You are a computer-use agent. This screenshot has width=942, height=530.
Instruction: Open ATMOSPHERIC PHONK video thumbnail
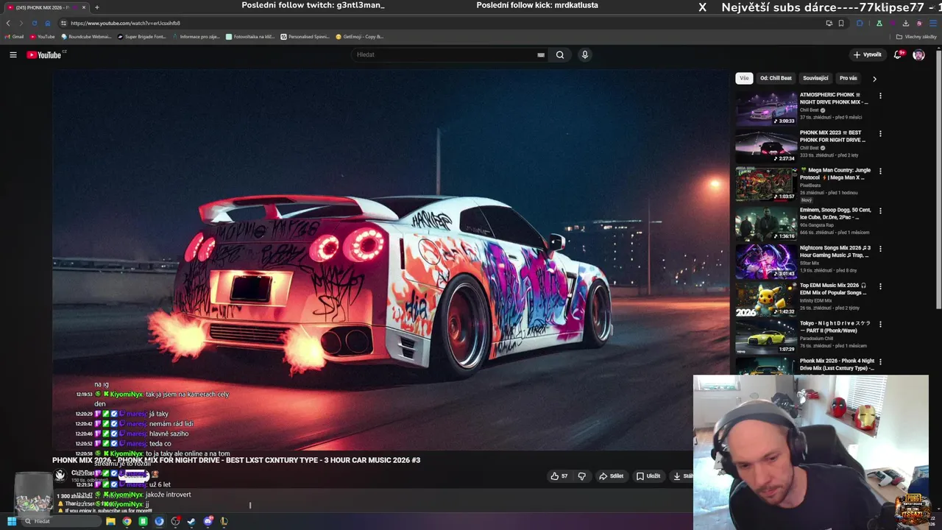(766, 109)
